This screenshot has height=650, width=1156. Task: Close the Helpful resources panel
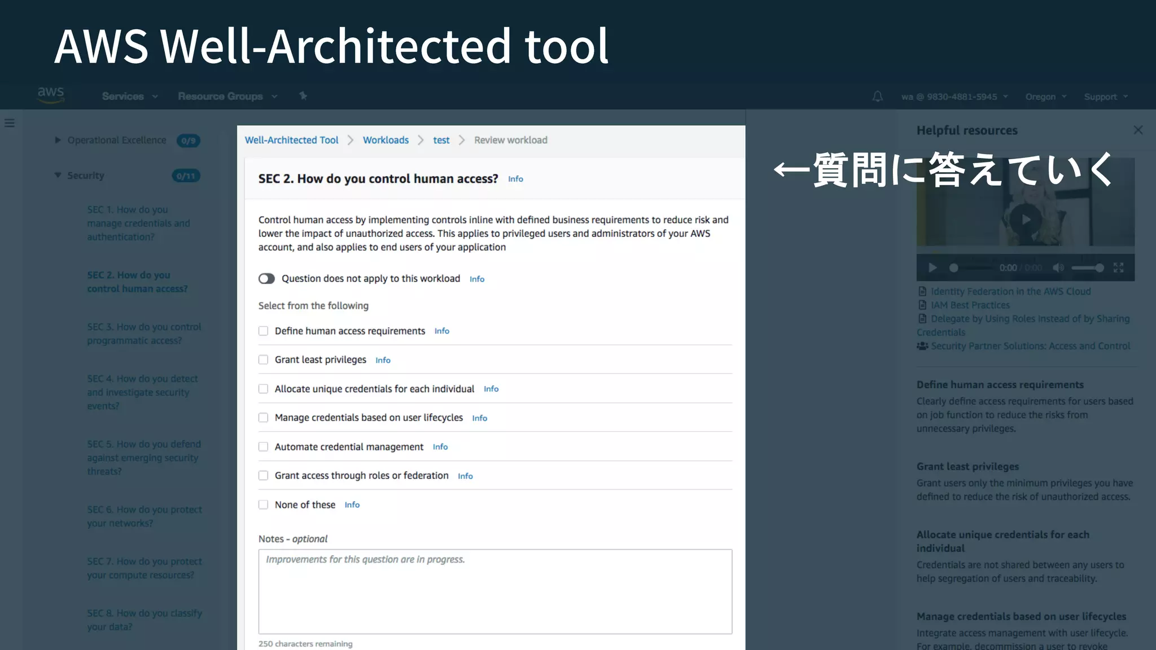[x=1138, y=130]
